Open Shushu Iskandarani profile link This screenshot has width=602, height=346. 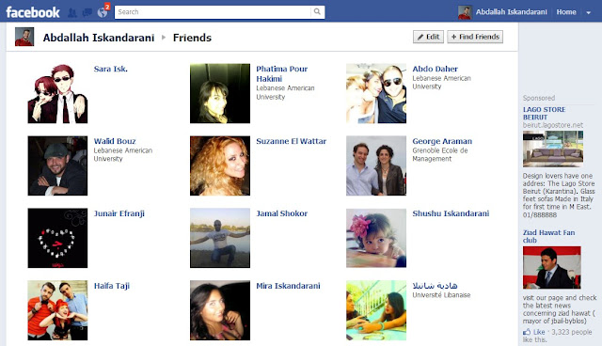point(451,213)
